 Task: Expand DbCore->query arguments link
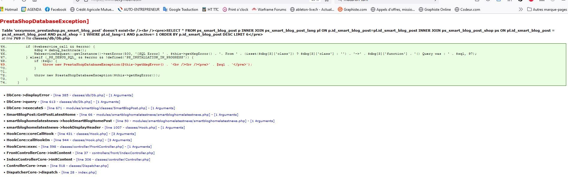point(108,102)
